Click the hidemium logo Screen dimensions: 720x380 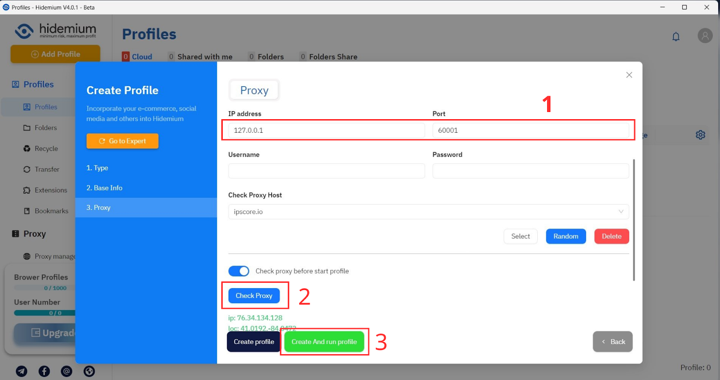55,31
